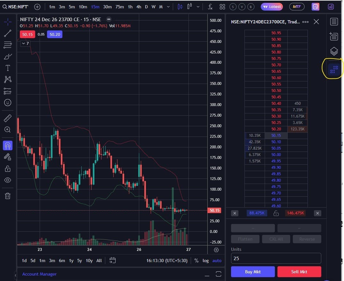
Task: Open the watchlist panel icon
Action: [x=334, y=21]
